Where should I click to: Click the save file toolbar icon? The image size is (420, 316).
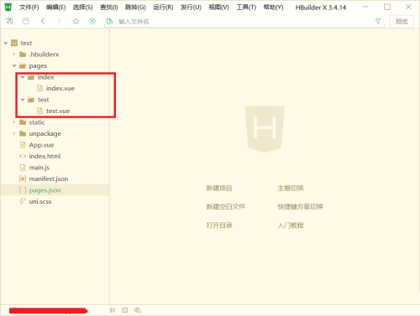coord(26,21)
